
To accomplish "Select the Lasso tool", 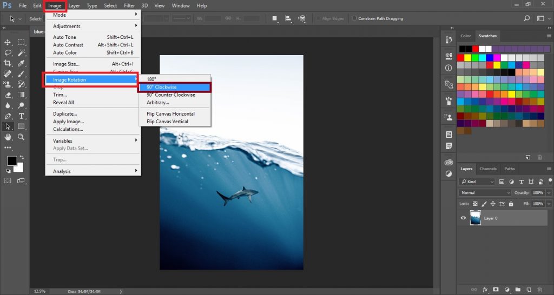I will click(x=8, y=53).
